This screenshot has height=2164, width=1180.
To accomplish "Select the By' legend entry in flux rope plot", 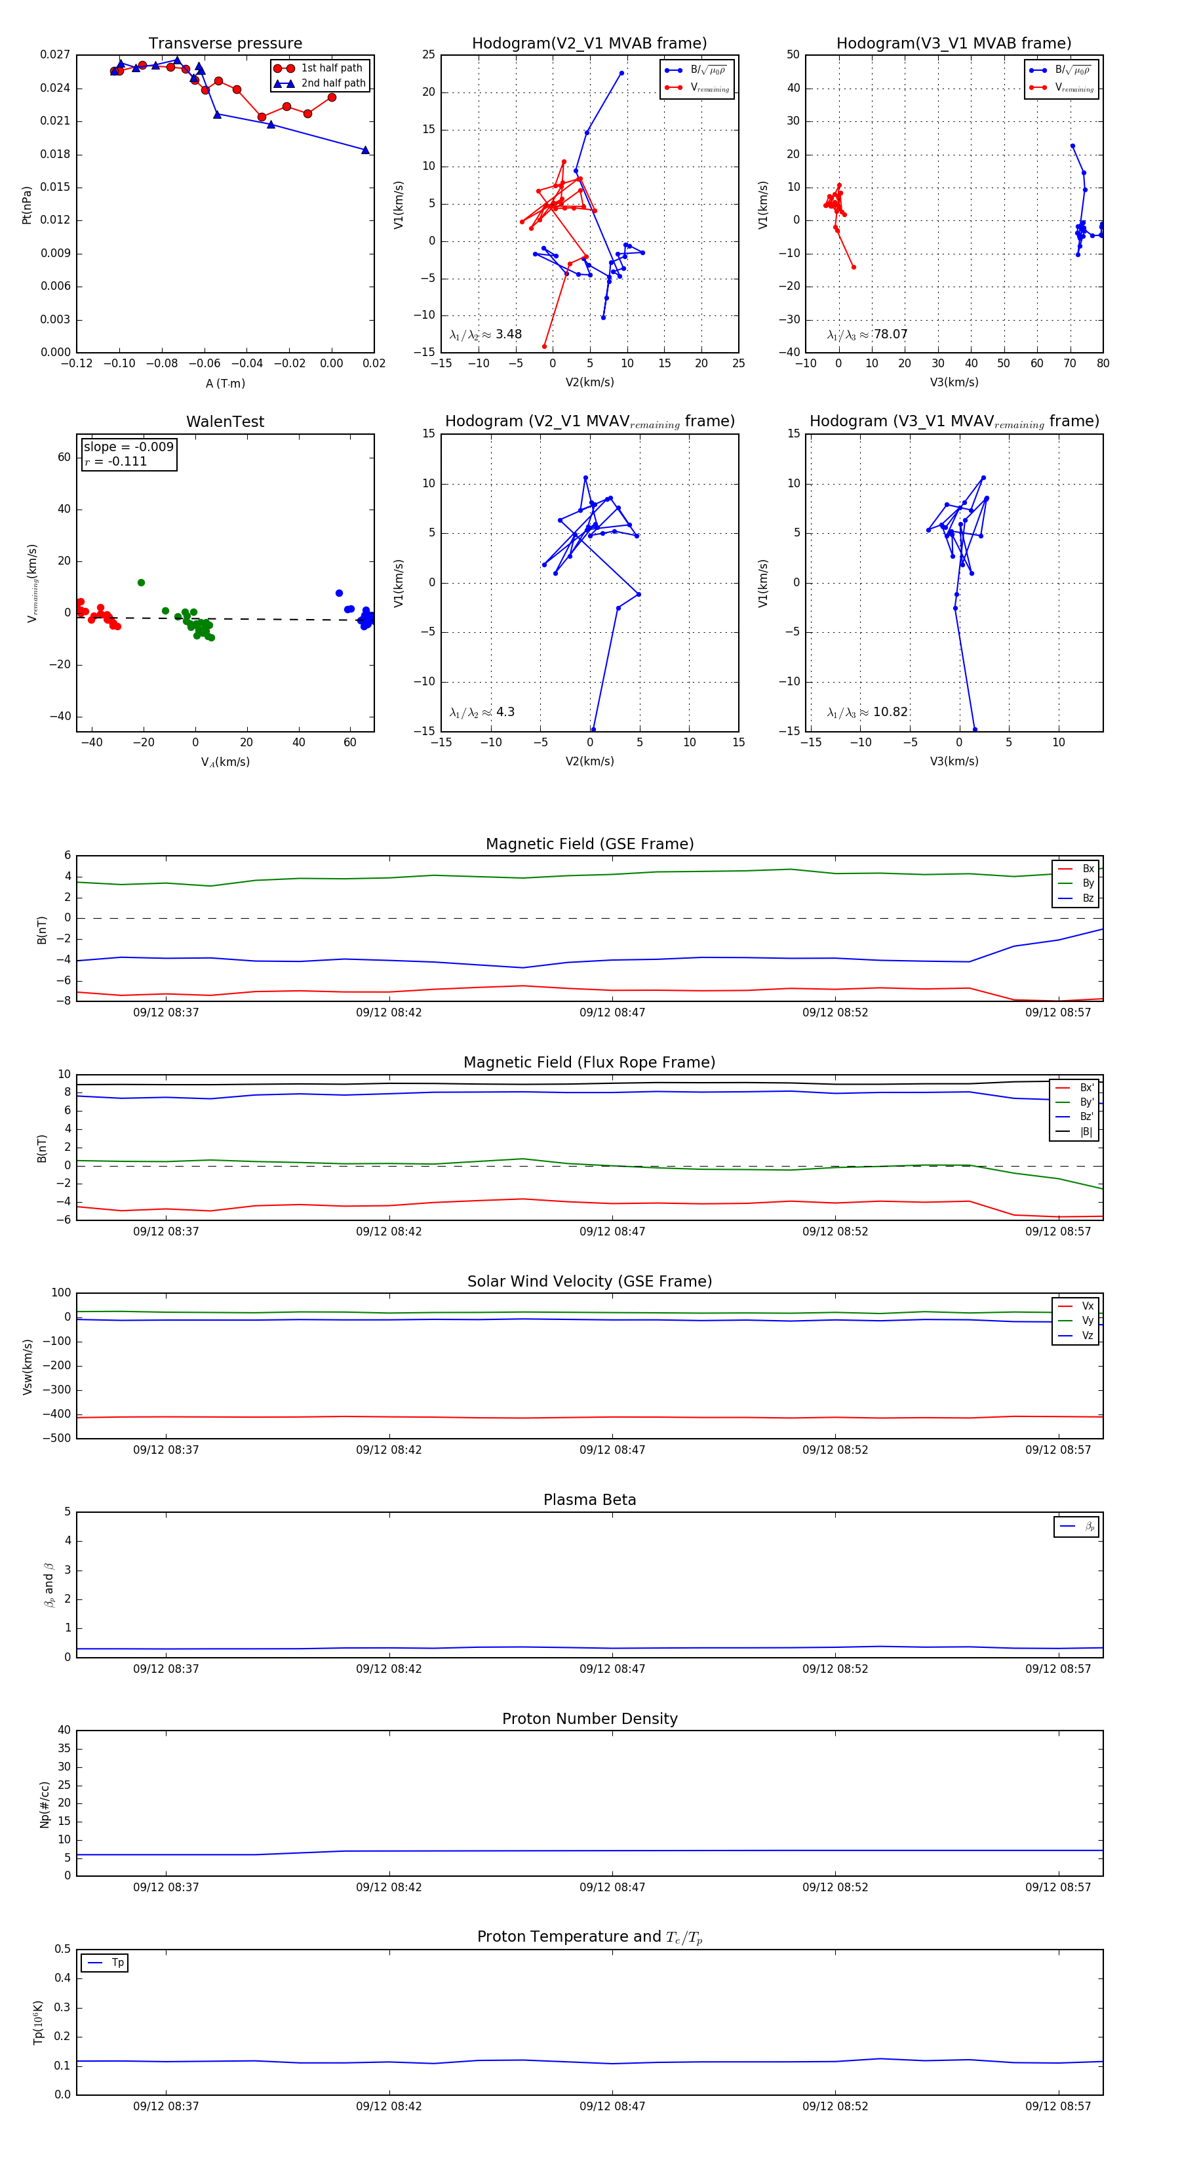I will (1075, 1102).
